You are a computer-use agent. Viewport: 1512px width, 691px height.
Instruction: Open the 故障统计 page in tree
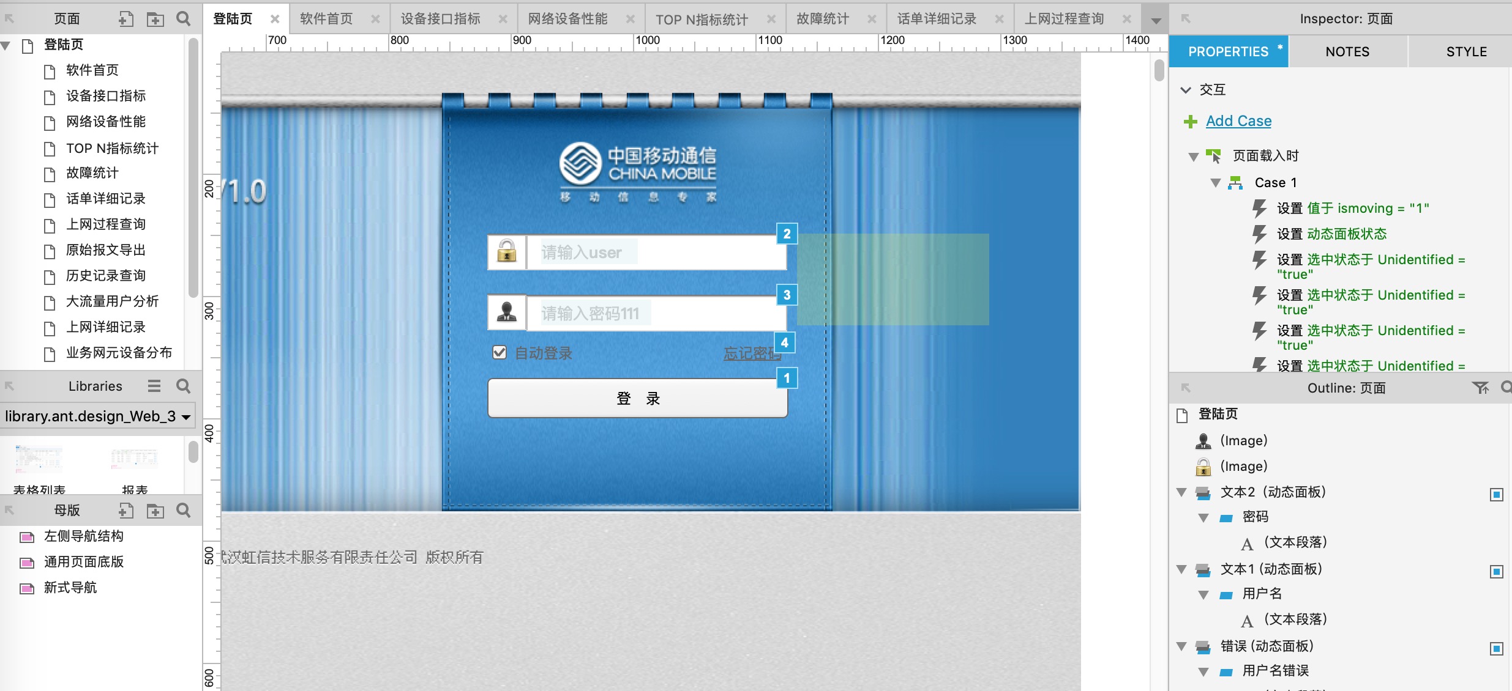92,173
